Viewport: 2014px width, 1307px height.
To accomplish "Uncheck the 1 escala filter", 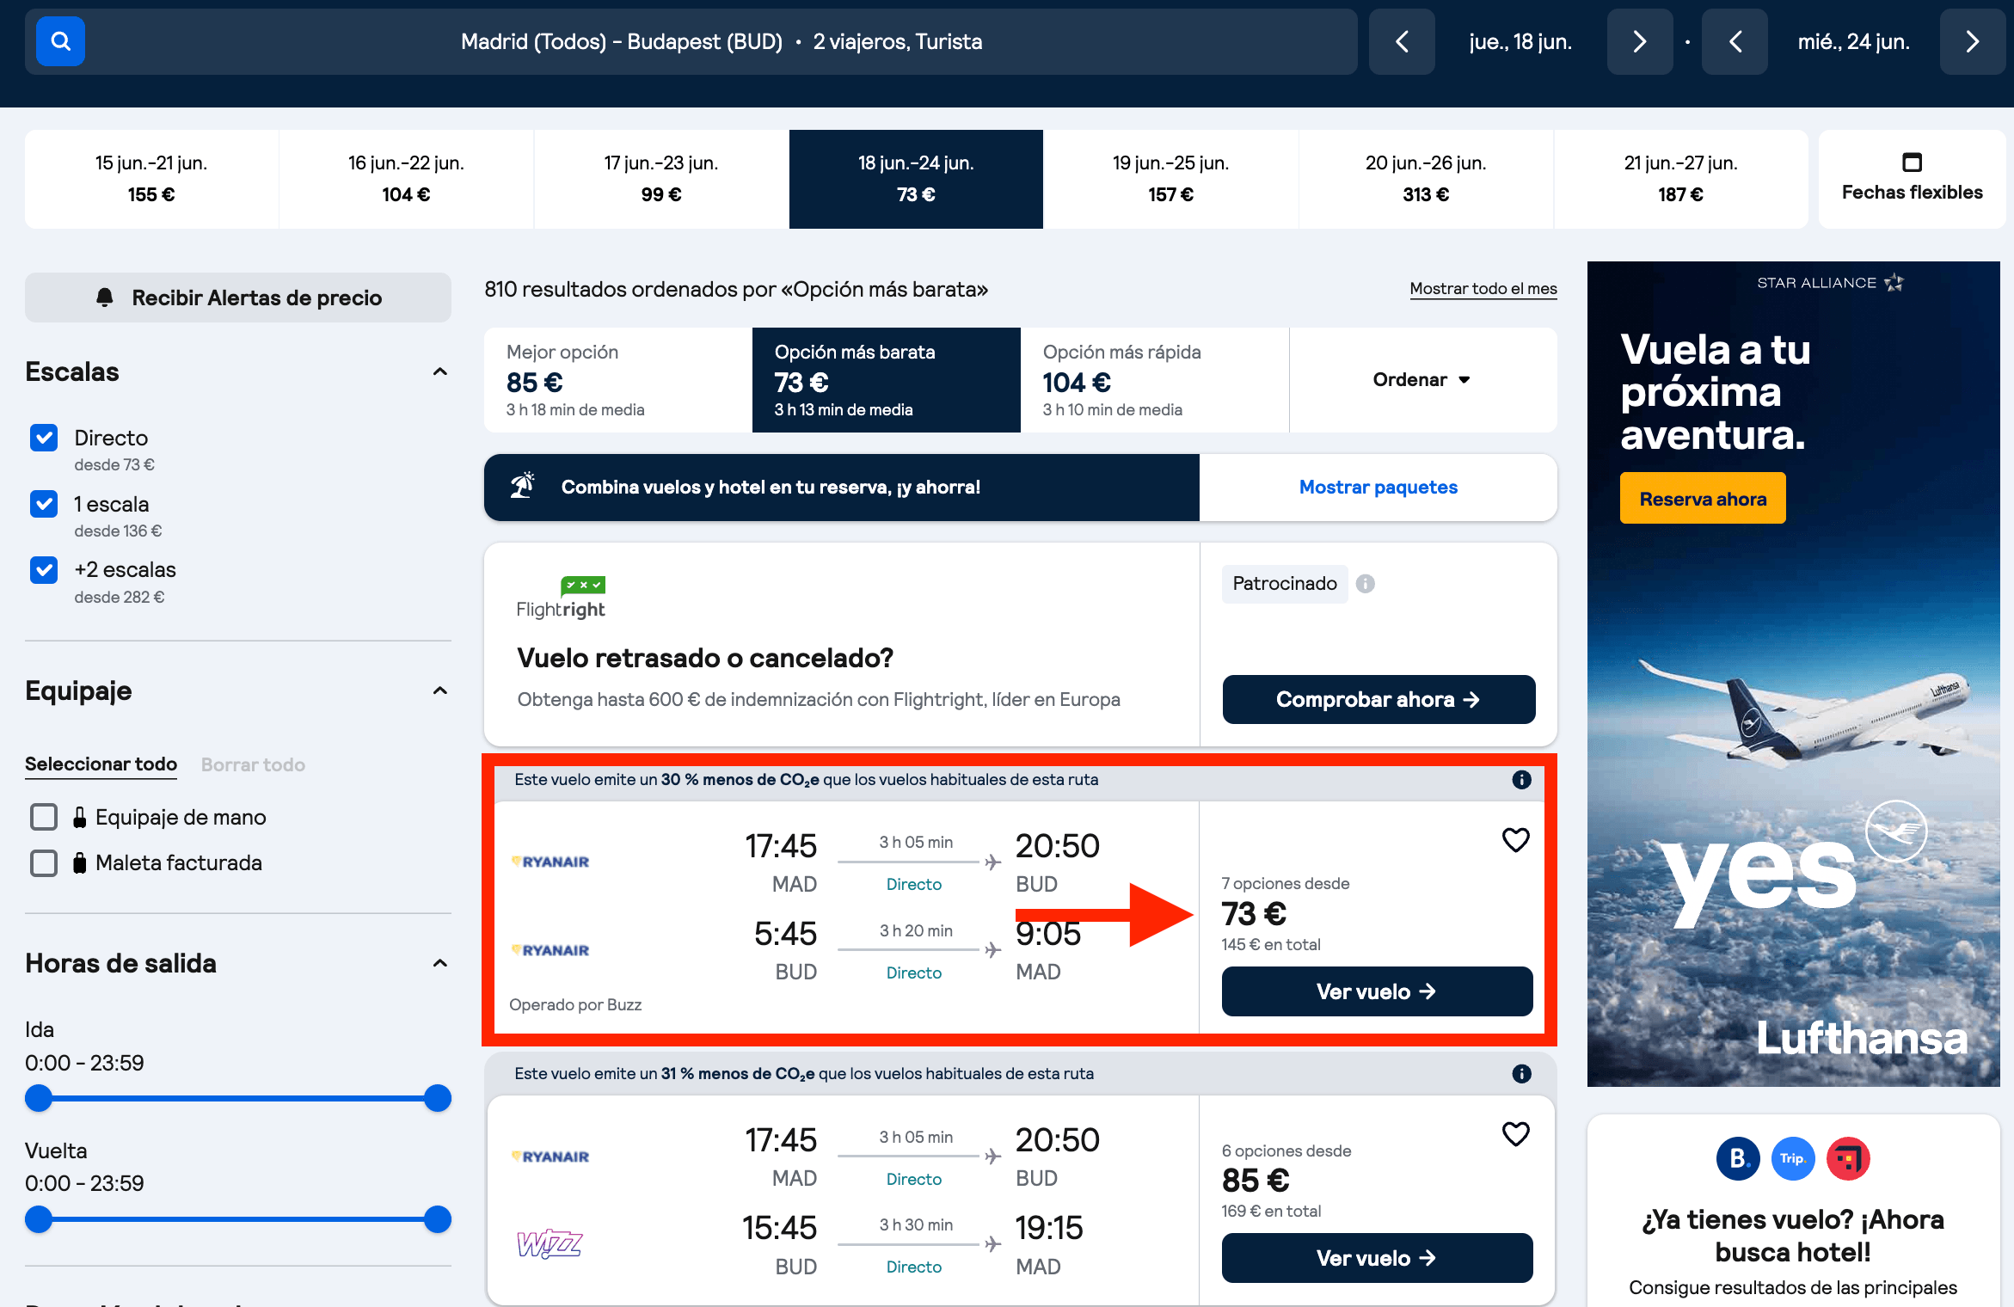I will coord(44,504).
